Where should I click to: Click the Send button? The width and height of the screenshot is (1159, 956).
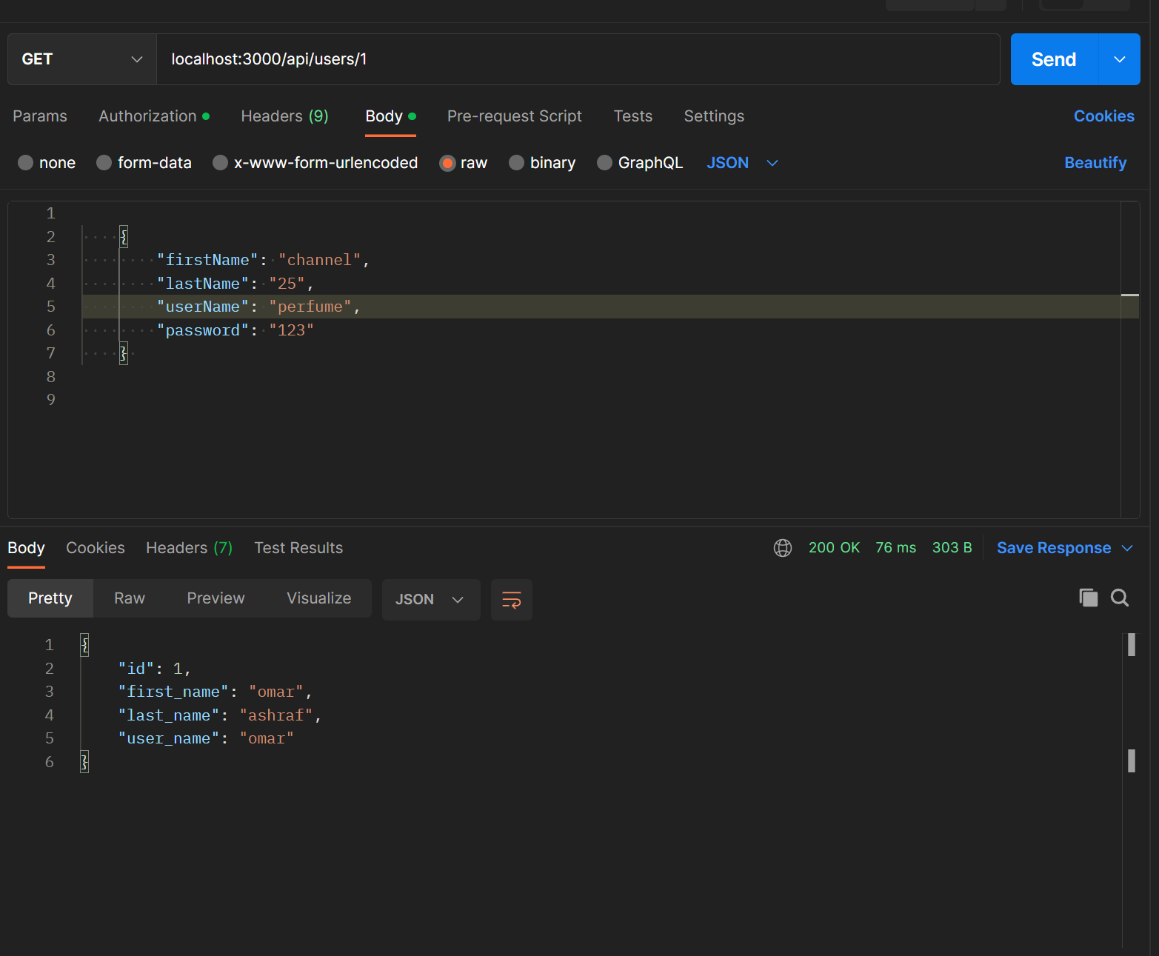[1053, 59]
